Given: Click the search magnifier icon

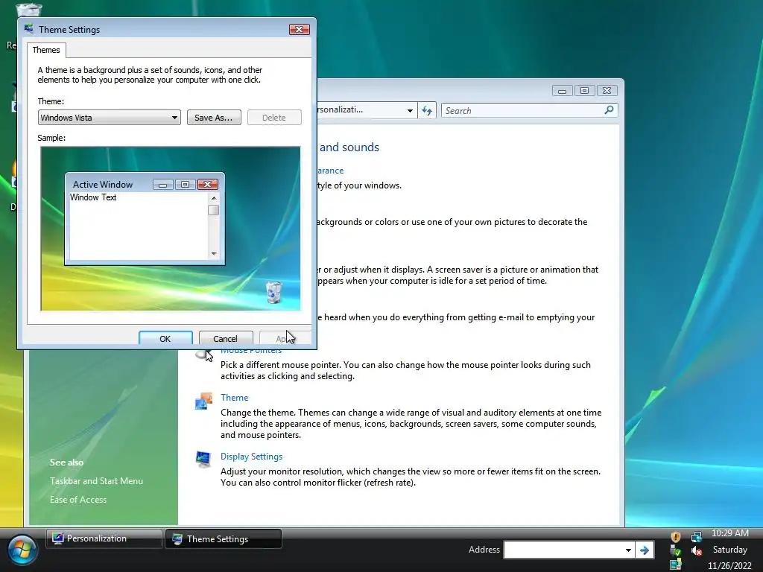Looking at the screenshot, I should coord(609,110).
